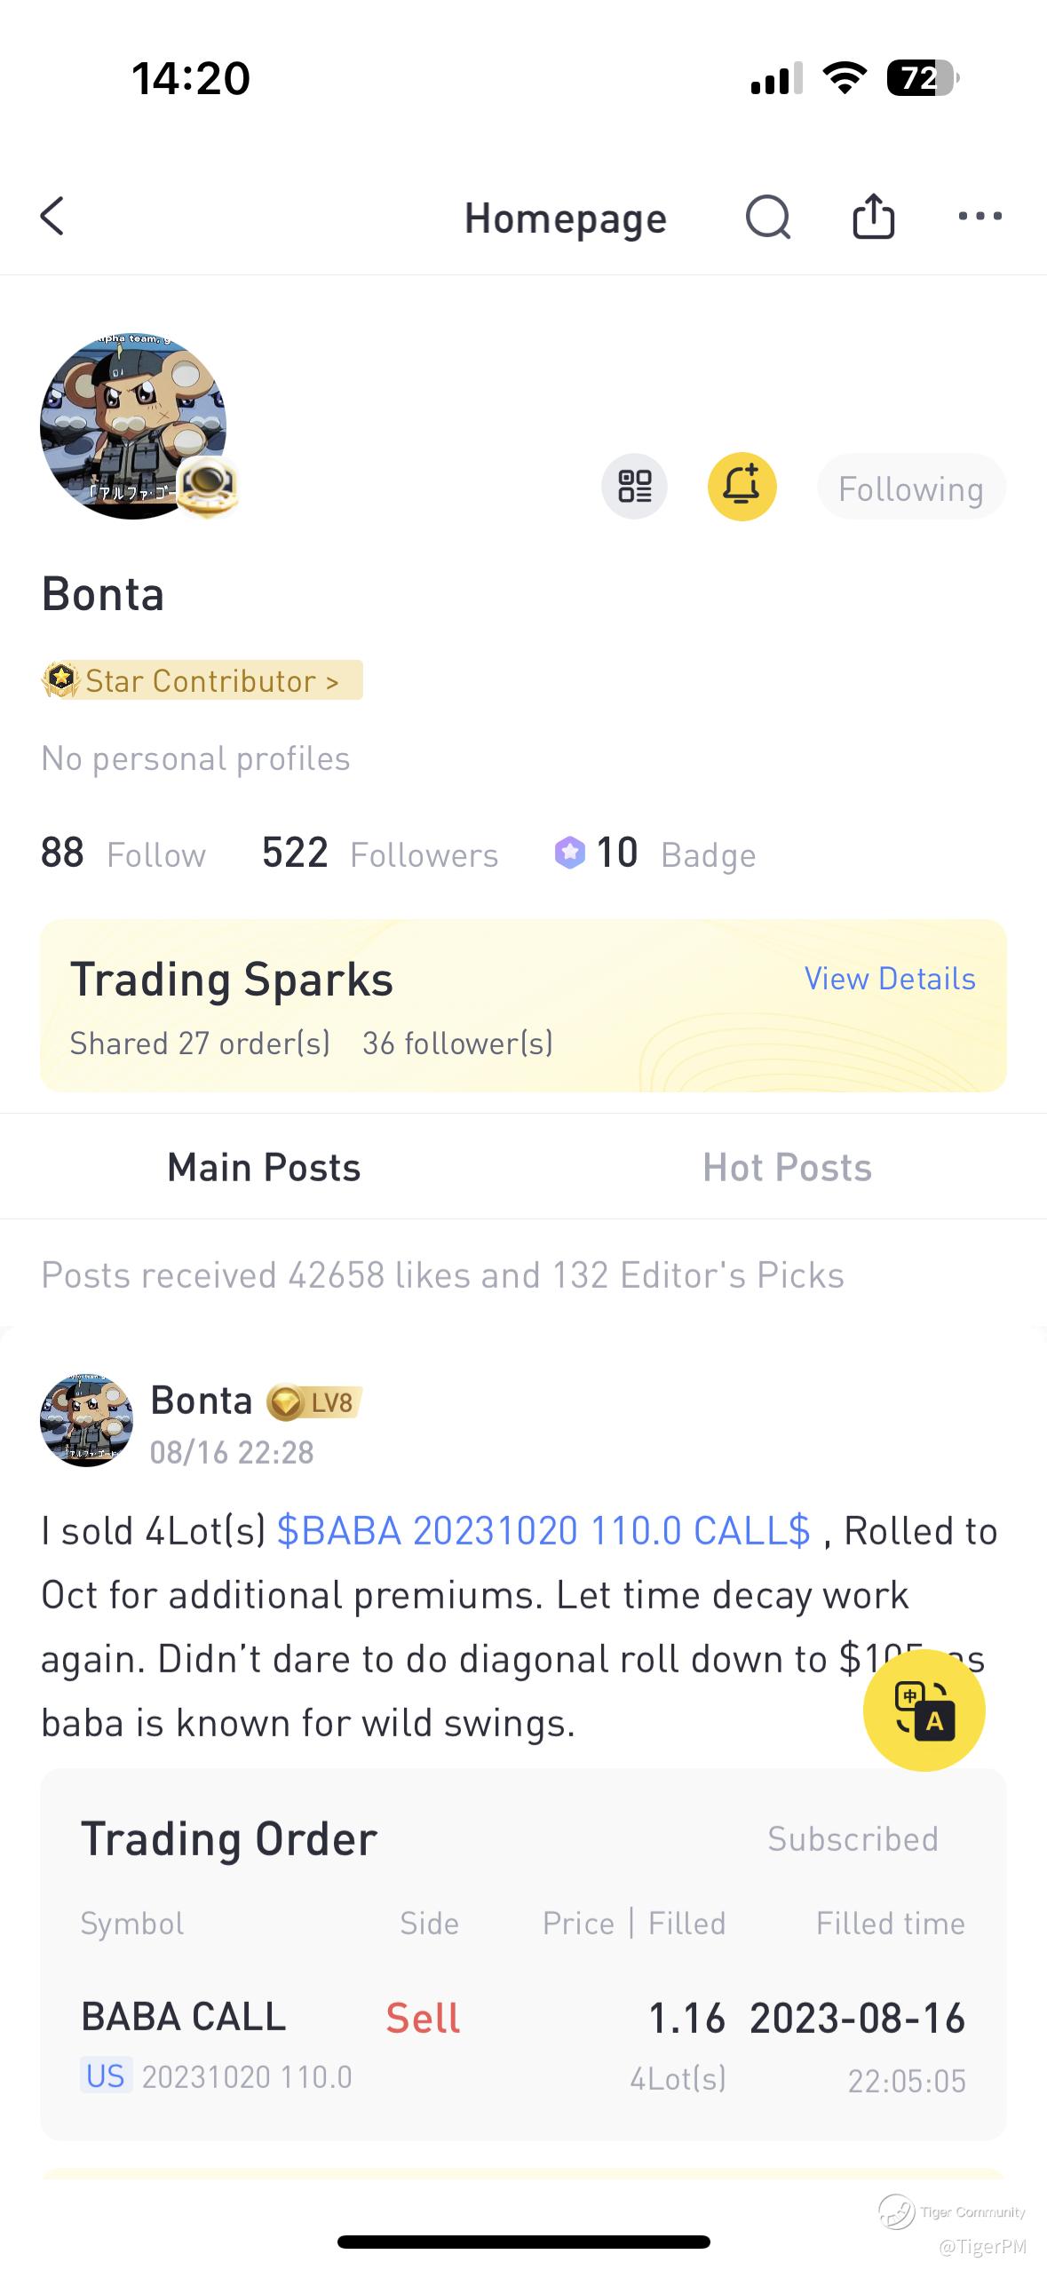The image size is (1047, 2270).
Task: Open search with magnifier icon
Action: (x=767, y=217)
